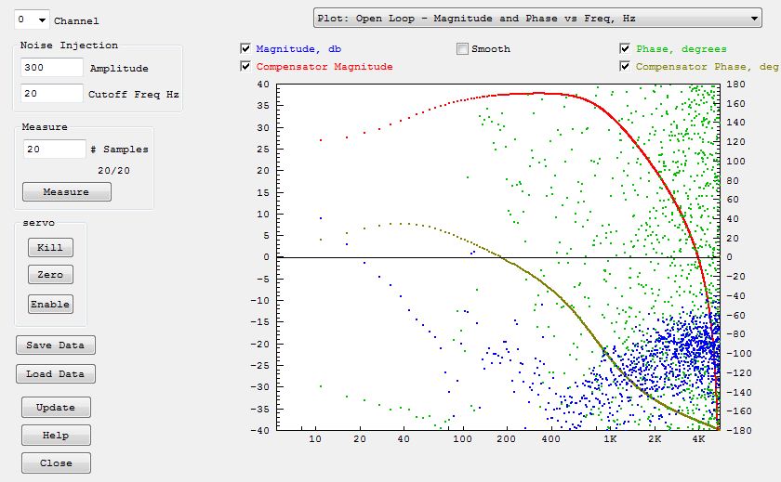Click the Noise Injection Amplitude field
The image size is (781, 482).
pos(51,68)
